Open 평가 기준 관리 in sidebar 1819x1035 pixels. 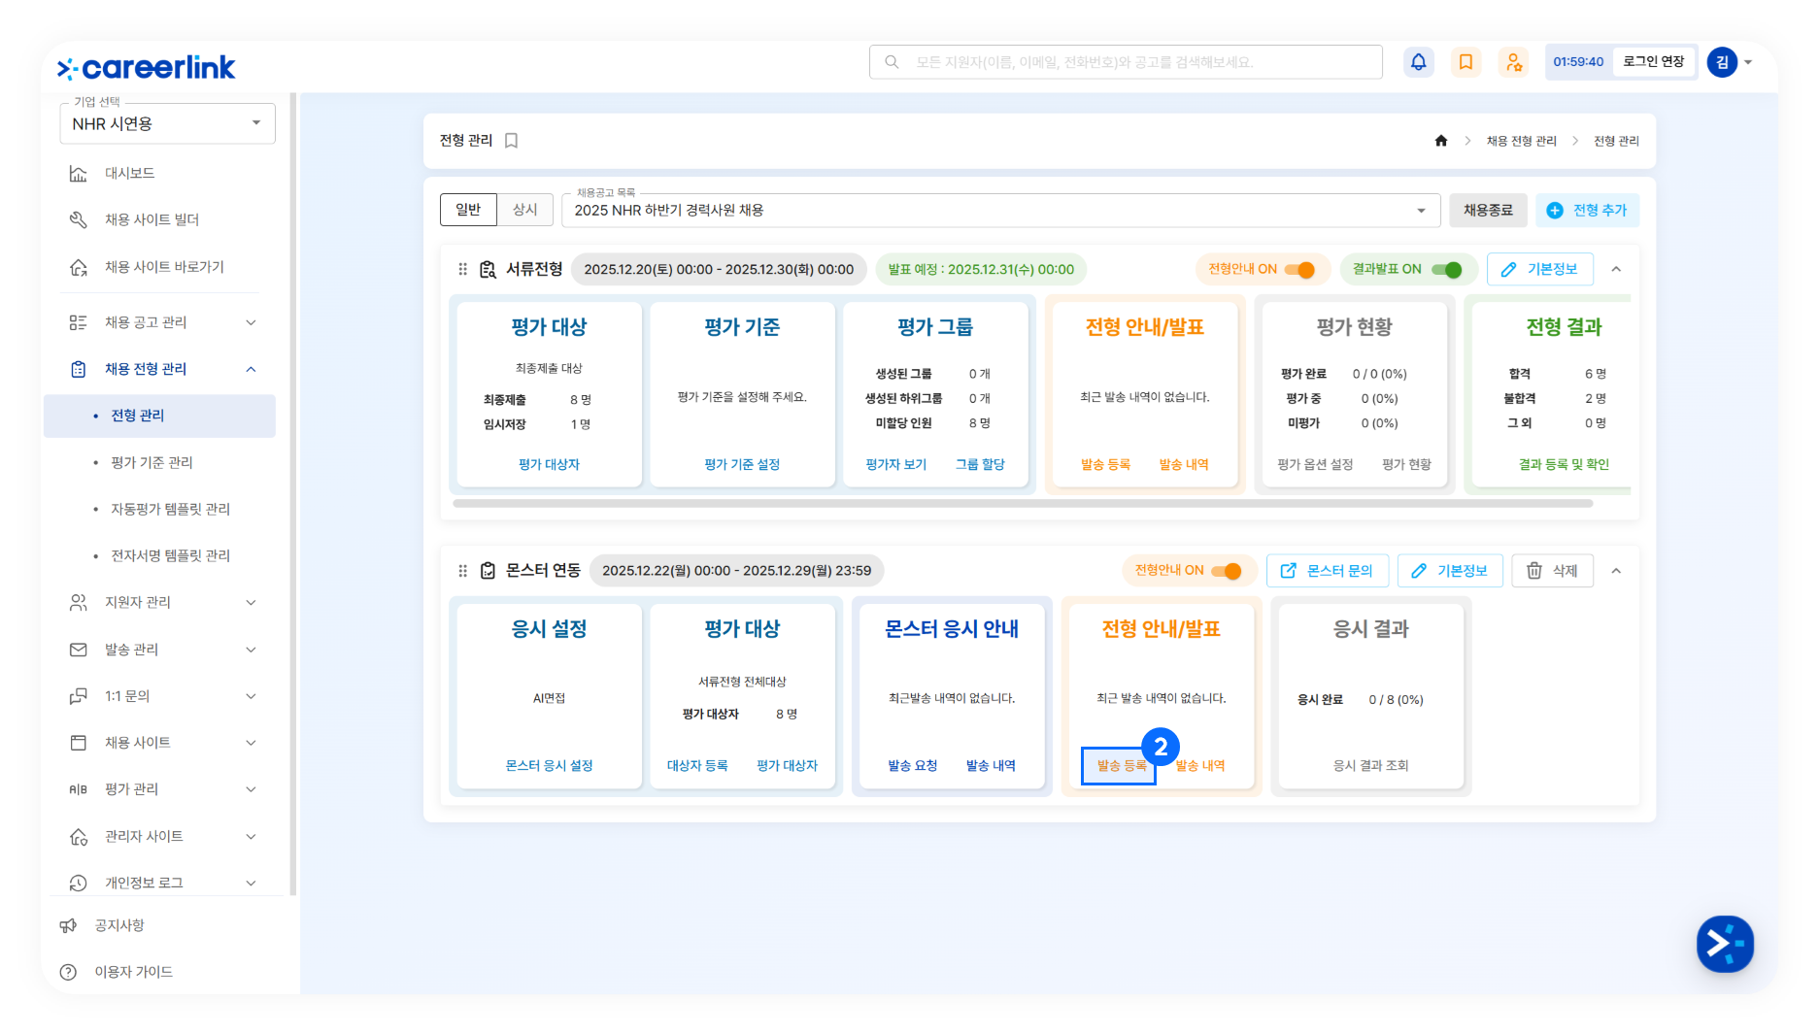[152, 462]
